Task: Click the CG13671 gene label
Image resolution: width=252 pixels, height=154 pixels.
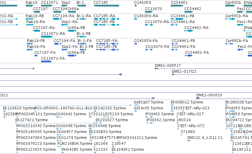Action: pyautogui.click(x=49, y=3)
